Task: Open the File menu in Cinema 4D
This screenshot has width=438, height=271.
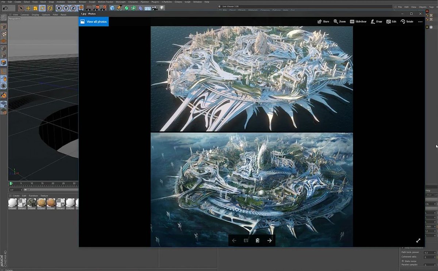Action: point(3,2)
